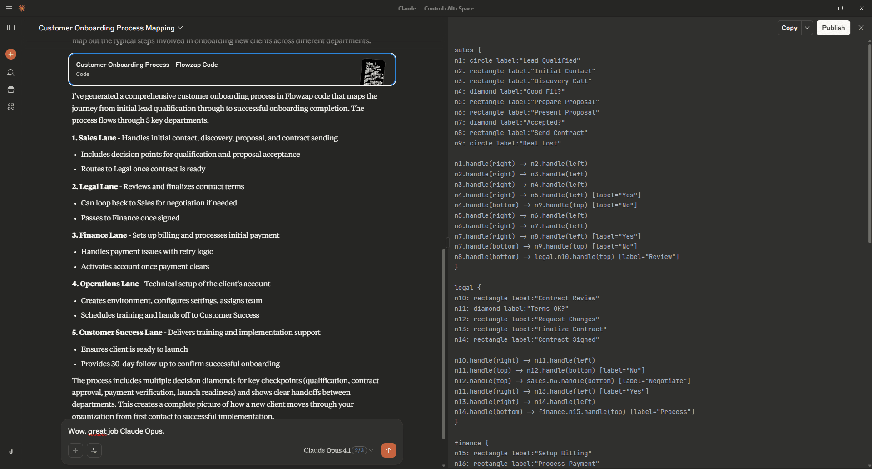Toggle the sidebar panel icon
872x469 pixels.
point(11,28)
